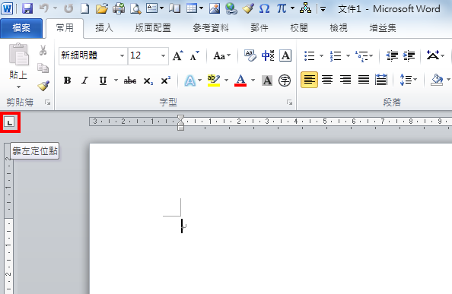
Task: Apply red font color
Action: (x=240, y=81)
